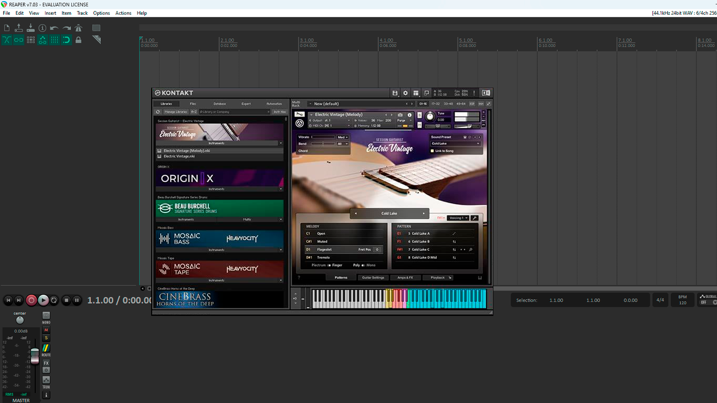Open Kontakt settings gear icon
This screenshot has width=717, height=403.
pyautogui.click(x=405, y=93)
